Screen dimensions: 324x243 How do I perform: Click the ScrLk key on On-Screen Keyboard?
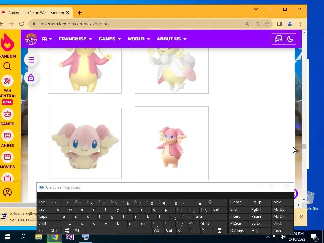(260, 223)
